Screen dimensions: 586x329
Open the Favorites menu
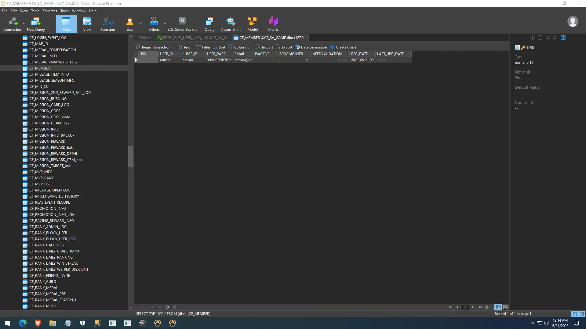(x=50, y=11)
